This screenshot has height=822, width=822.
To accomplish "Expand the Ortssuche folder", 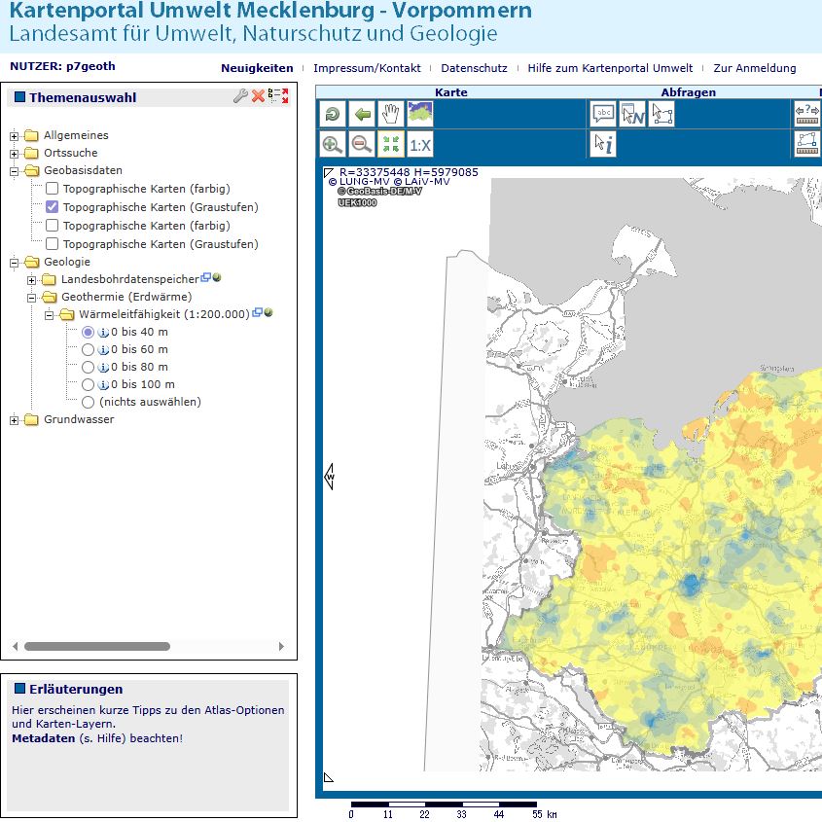I will tap(15, 154).
